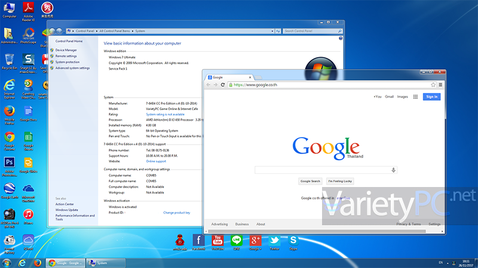Switch to the System taskbar window
This screenshot has width=478, height=268.
(x=105, y=262)
